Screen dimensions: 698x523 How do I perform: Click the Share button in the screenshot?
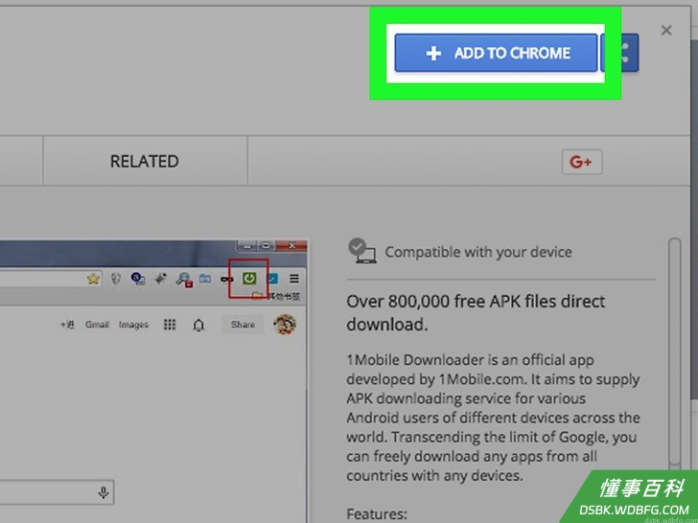[243, 325]
